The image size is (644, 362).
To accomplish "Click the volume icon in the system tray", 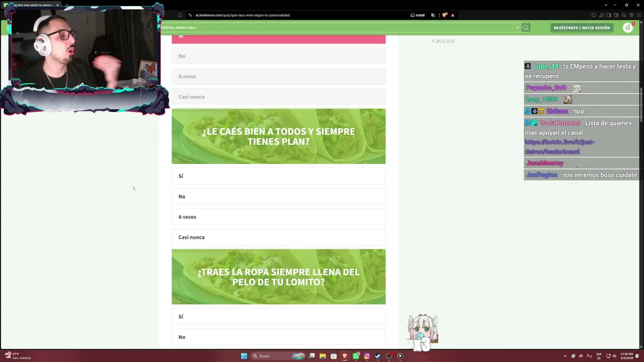I will click(x=614, y=356).
